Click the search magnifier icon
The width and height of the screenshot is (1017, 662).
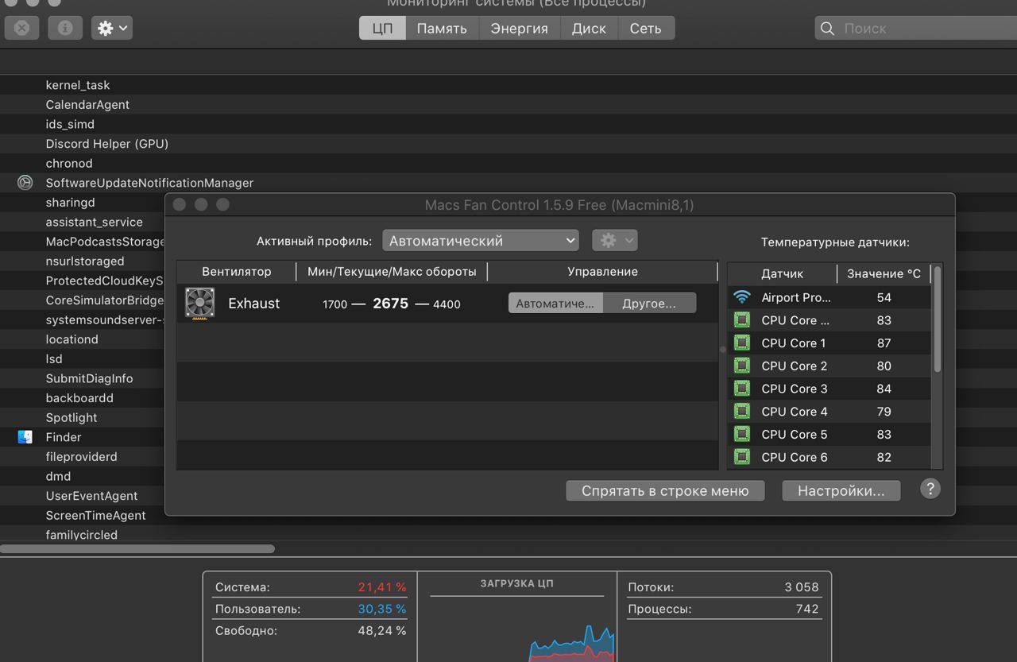827,29
